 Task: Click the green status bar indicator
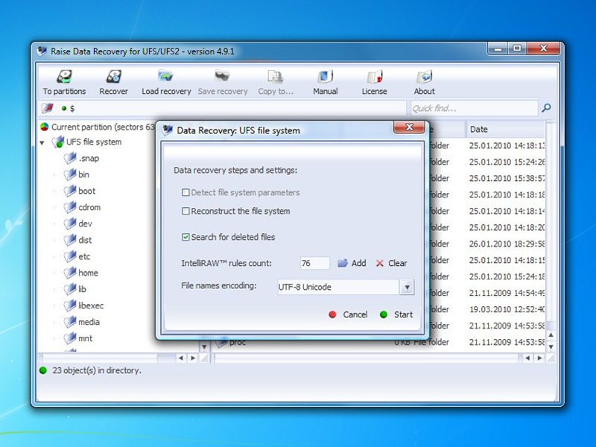tap(43, 370)
